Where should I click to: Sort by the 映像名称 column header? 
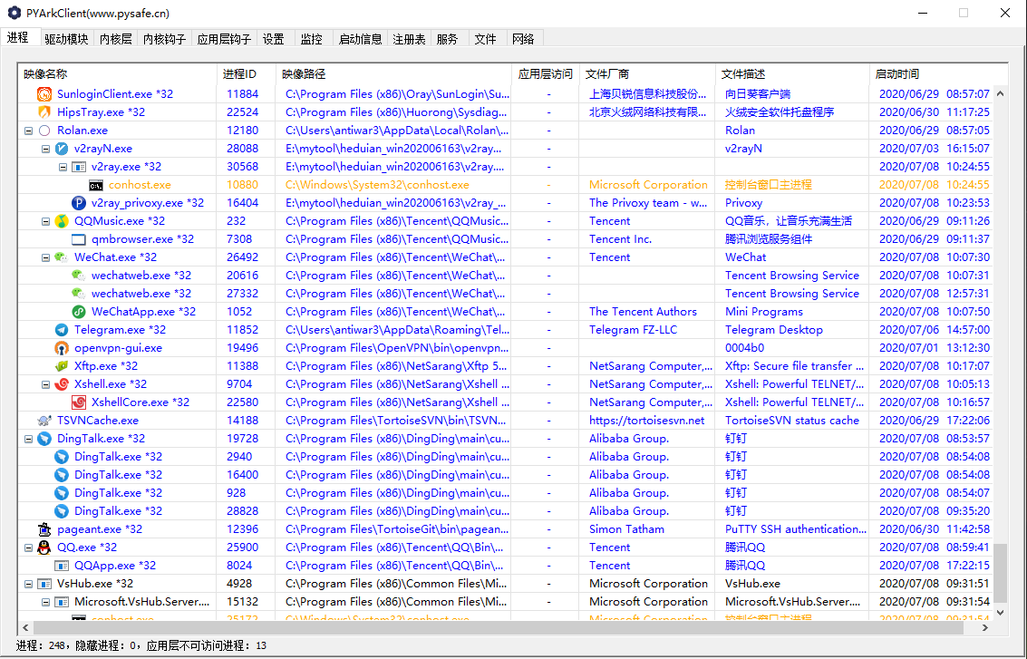117,74
